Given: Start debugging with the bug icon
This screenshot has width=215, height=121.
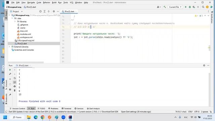Looking at the screenshot, I should (x=190, y=7).
